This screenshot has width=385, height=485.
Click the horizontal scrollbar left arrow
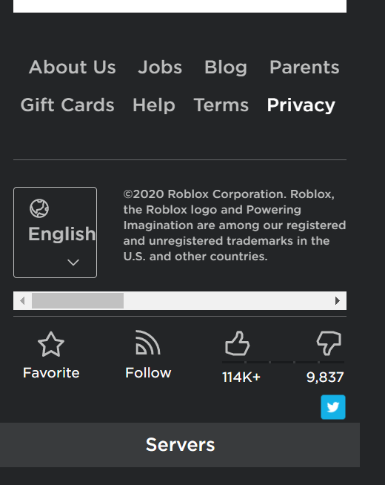22,300
